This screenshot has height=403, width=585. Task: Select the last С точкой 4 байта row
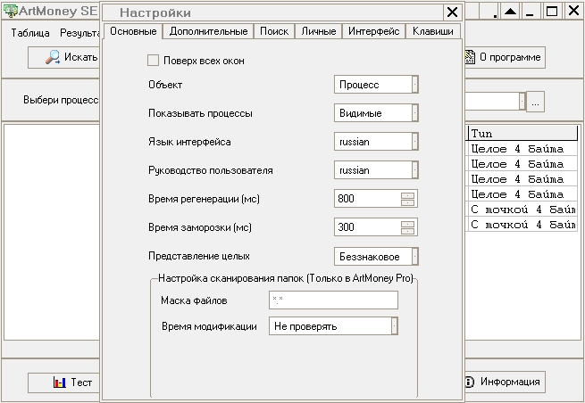(x=522, y=225)
